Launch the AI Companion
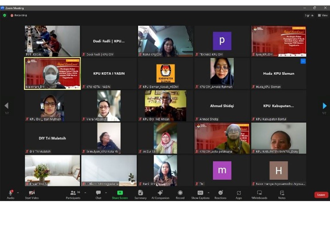Image resolution: width=330 pixels, height=234 pixels. pos(160,194)
